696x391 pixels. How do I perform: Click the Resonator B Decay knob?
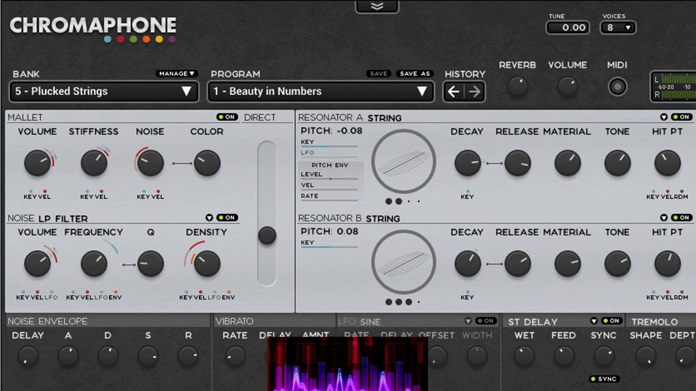(x=468, y=264)
